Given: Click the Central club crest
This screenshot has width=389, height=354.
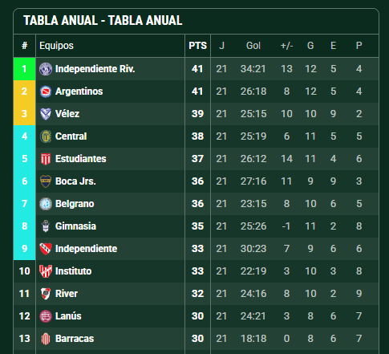Looking at the screenshot, I should (x=46, y=136).
